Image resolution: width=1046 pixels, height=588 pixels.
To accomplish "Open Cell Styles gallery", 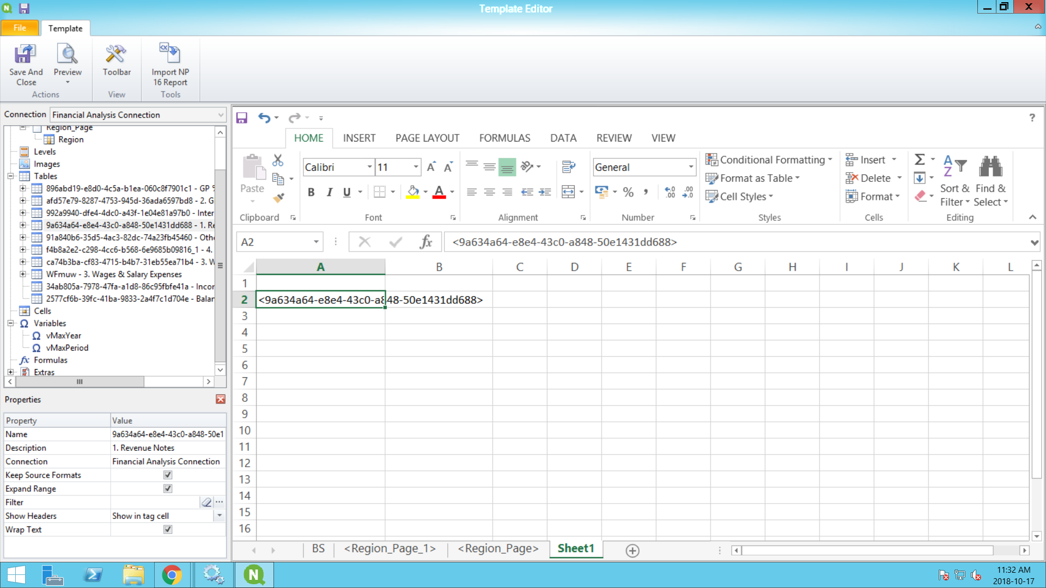I will tap(740, 197).
